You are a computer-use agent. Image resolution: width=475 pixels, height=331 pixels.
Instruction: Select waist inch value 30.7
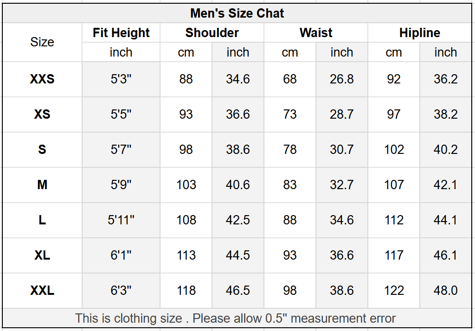(342, 150)
